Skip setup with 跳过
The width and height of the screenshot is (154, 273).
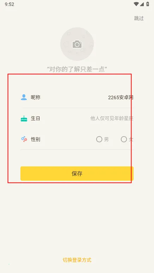click(x=139, y=18)
